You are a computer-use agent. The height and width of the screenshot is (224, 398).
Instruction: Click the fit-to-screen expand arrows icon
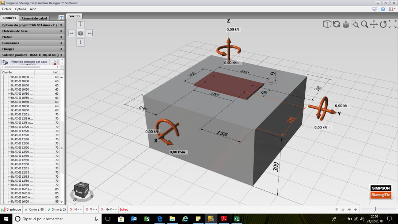coord(392,24)
